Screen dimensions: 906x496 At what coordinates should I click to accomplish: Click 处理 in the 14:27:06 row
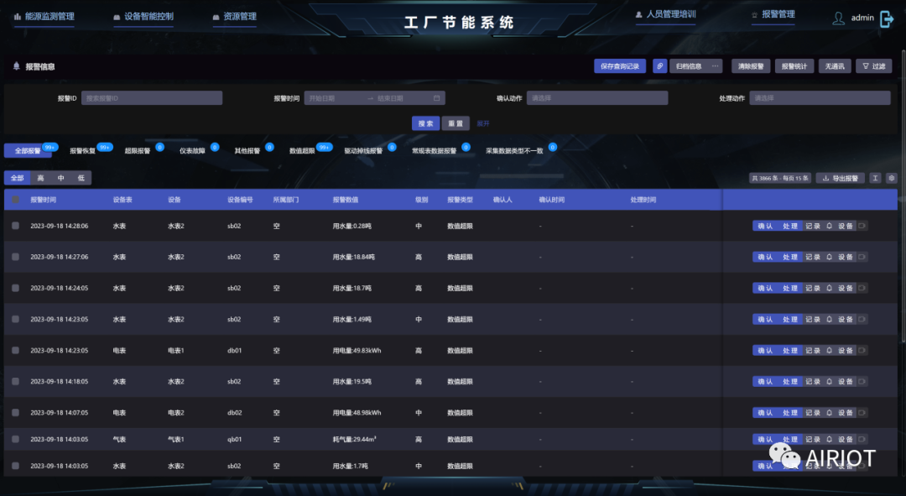point(790,258)
